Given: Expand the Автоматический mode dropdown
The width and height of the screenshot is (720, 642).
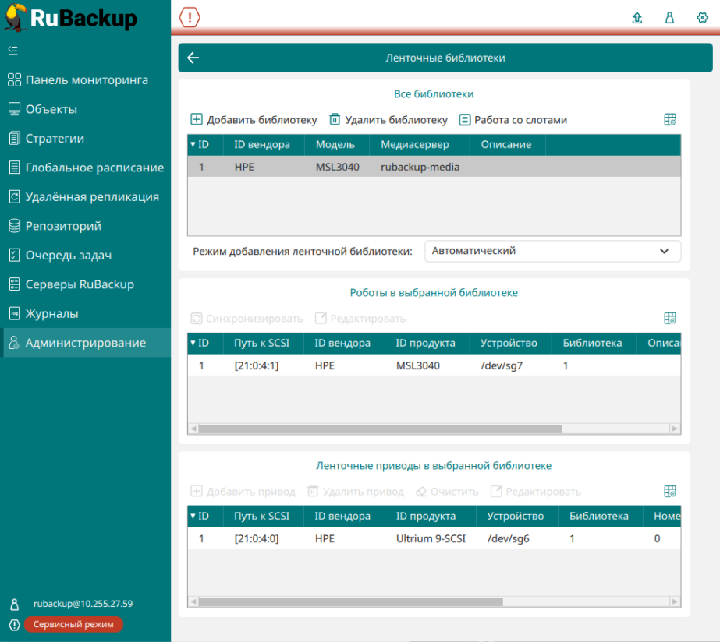Looking at the screenshot, I should (552, 251).
